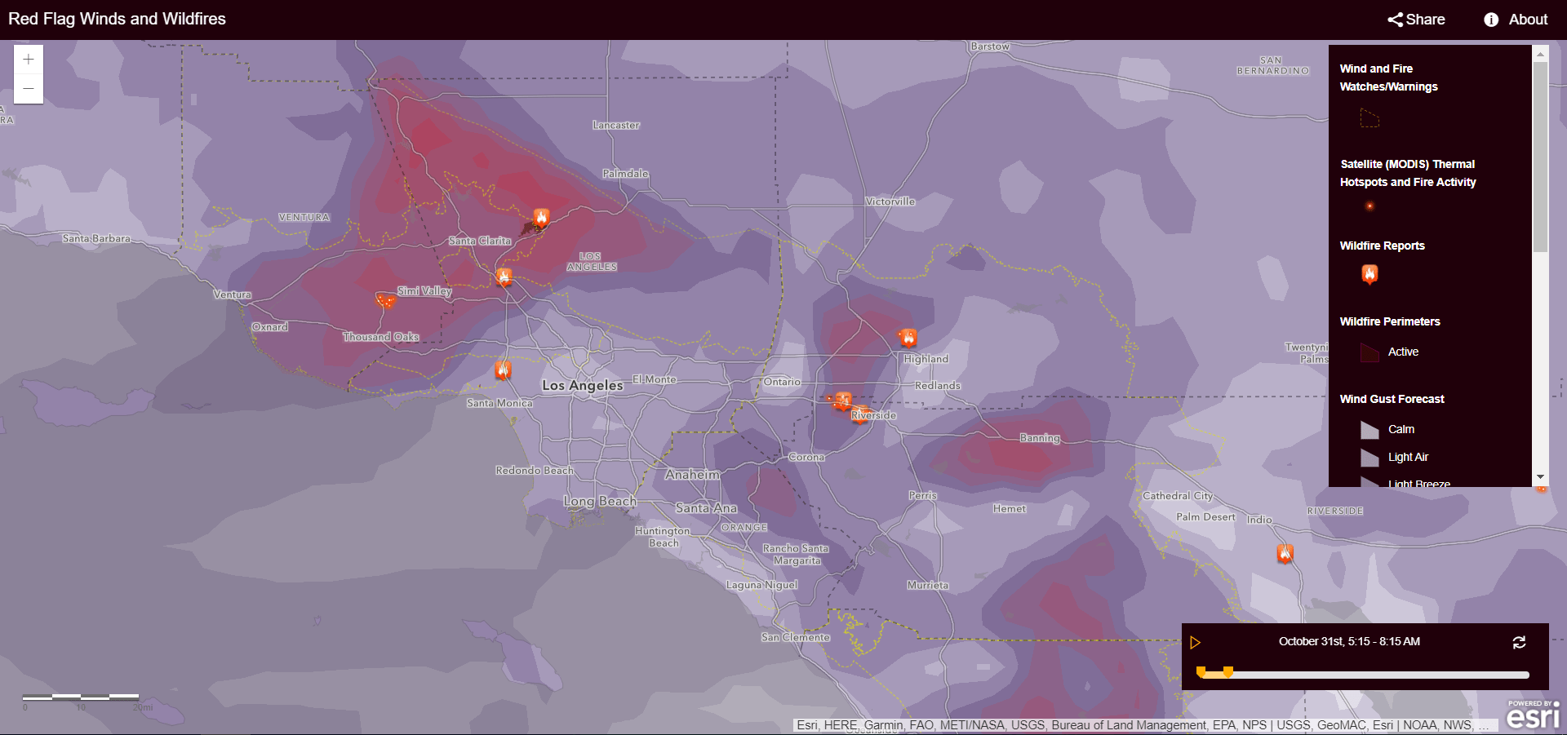The height and width of the screenshot is (735, 1567).
Task: Click the Wildfire Reports legend icon
Action: click(1369, 274)
